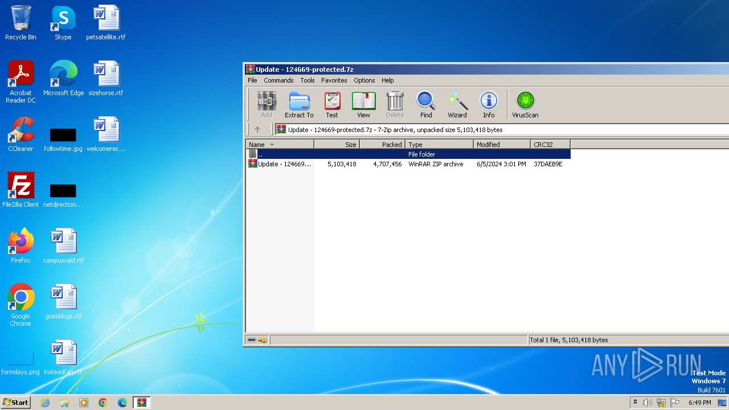Click the Test archive icon
729x410 pixels.
pos(332,105)
